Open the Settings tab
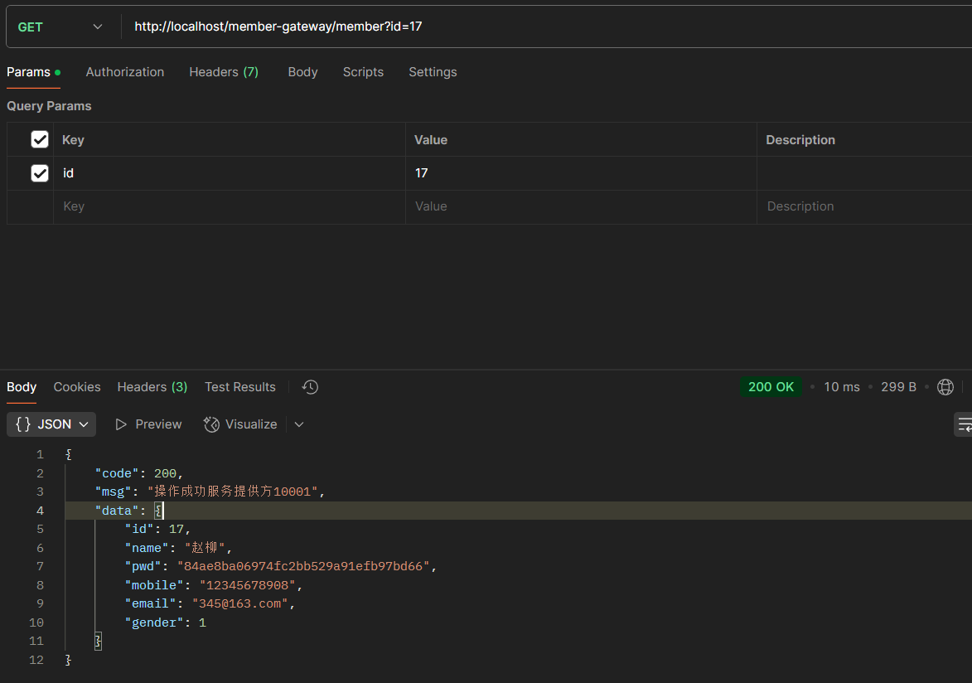The height and width of the screenshot is (683, 972). point(433,72)
